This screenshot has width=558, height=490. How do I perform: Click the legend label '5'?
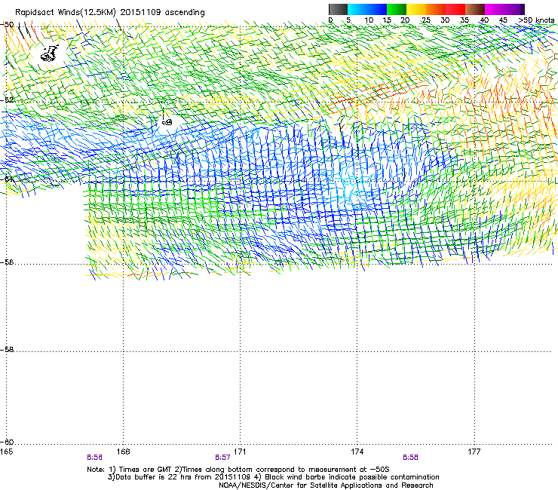tap(348, 20)
